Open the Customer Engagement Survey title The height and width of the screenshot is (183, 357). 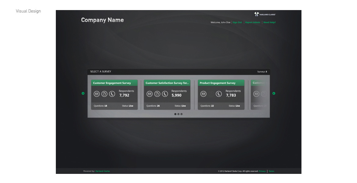coord(112,83)
